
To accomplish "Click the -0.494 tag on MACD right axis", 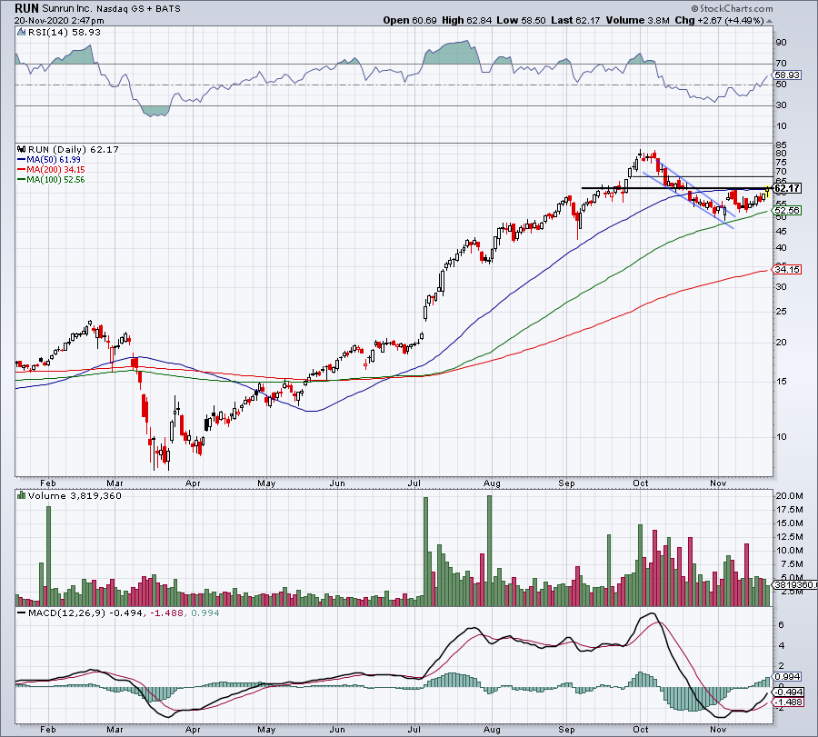I will point(788,692).
